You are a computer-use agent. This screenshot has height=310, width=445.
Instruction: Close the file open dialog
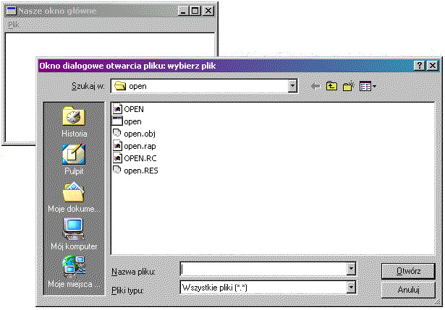tap(433, 66)
